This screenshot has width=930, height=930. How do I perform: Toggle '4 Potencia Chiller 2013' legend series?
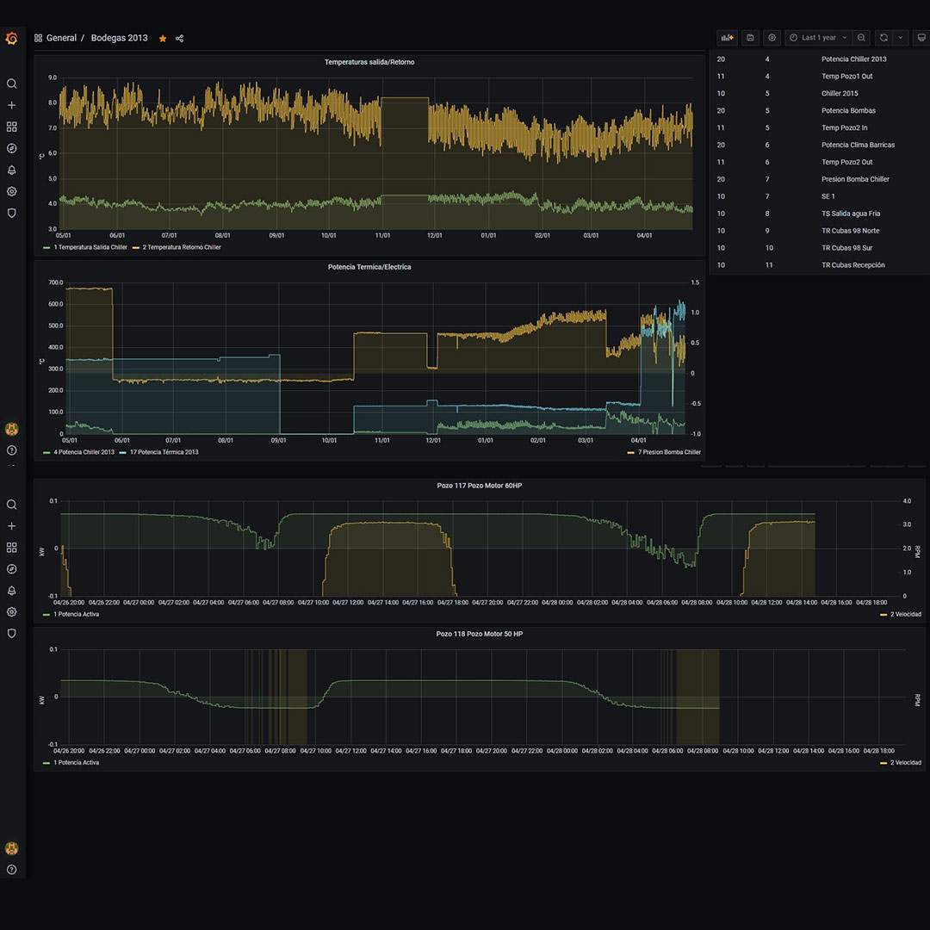pyautogui.click(x=84, y=452)
